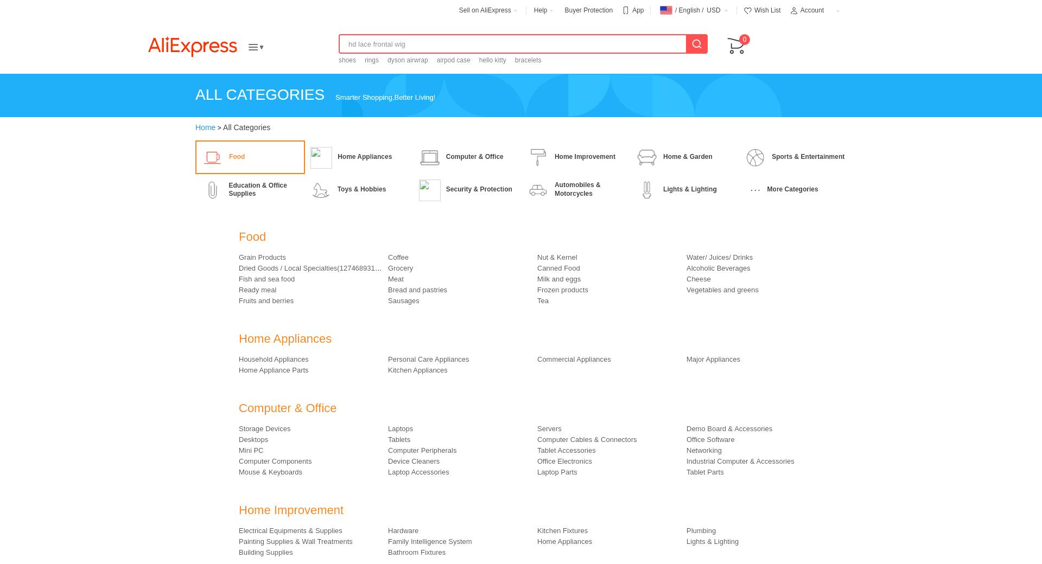The height and width of the screenshot is (564, 1042).
Task: Open the Major Appliances link
Action: point(713,360)
